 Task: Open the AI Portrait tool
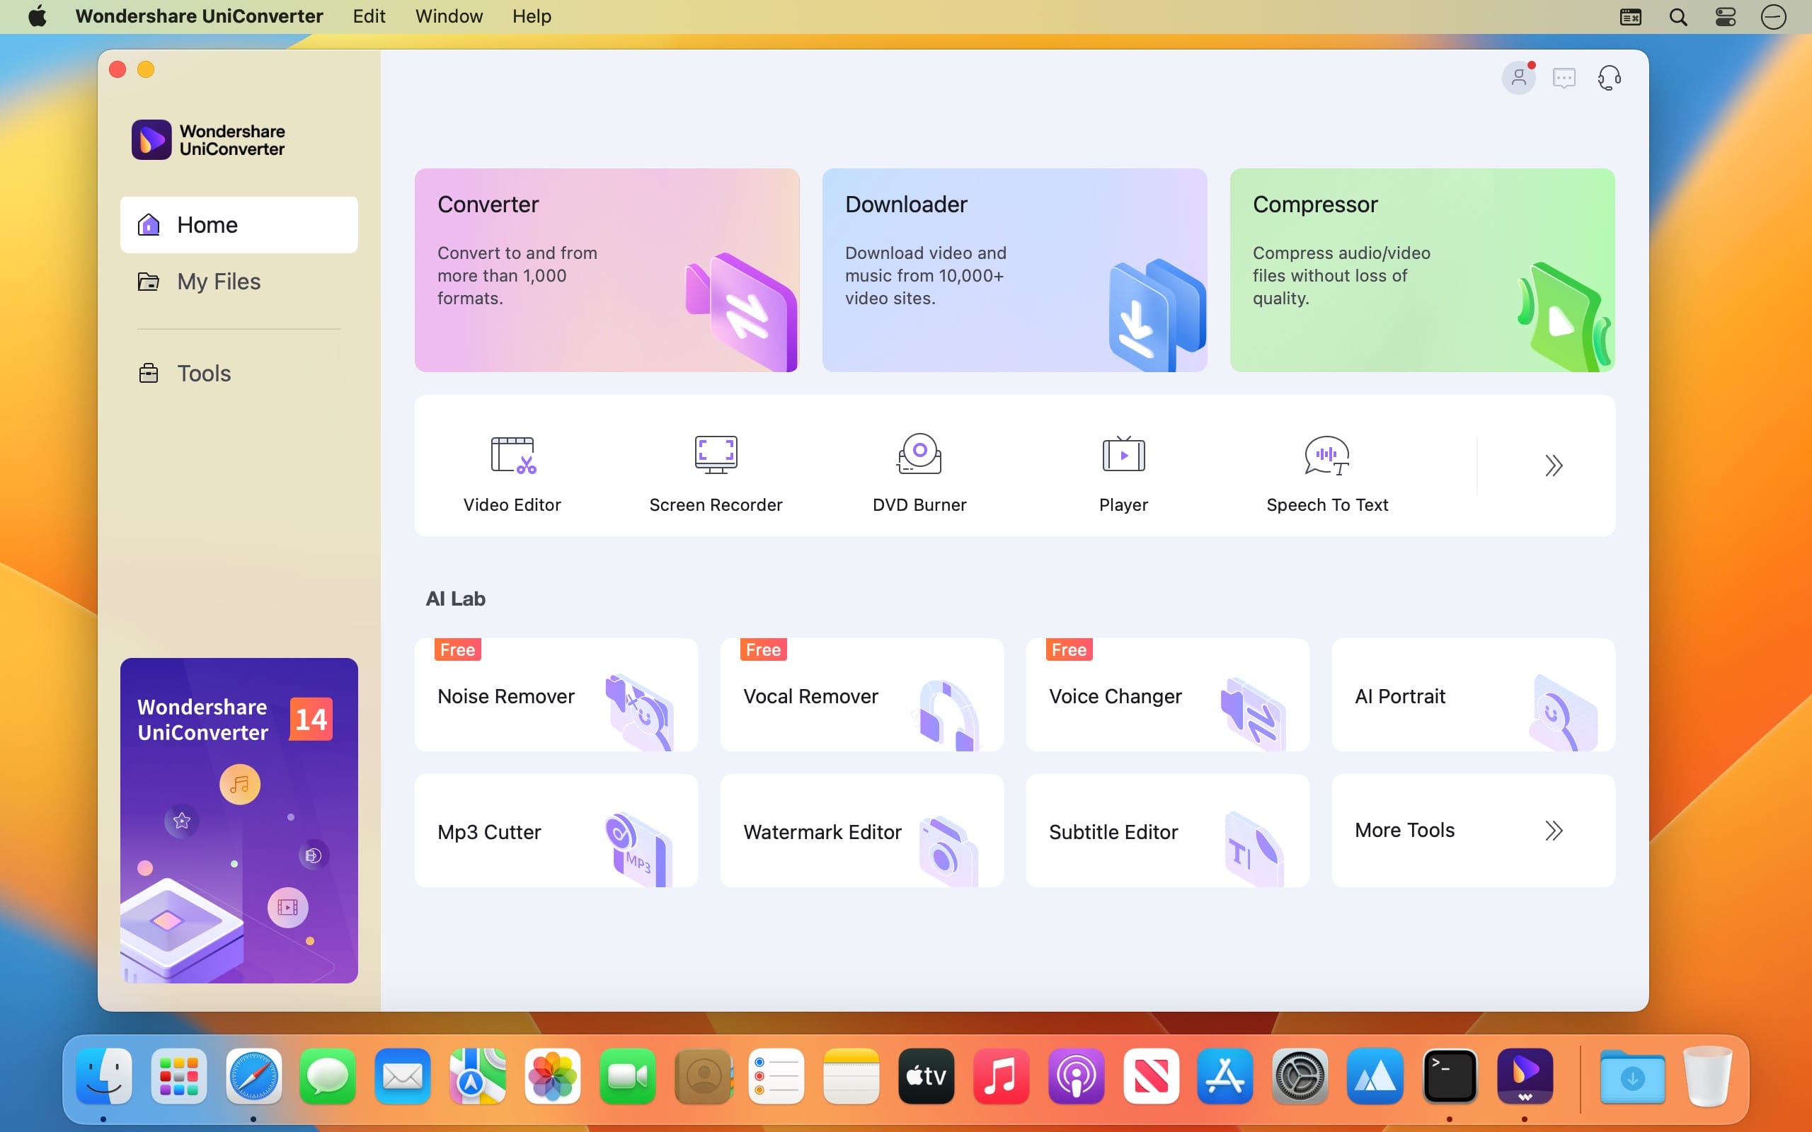[1473, 695]
